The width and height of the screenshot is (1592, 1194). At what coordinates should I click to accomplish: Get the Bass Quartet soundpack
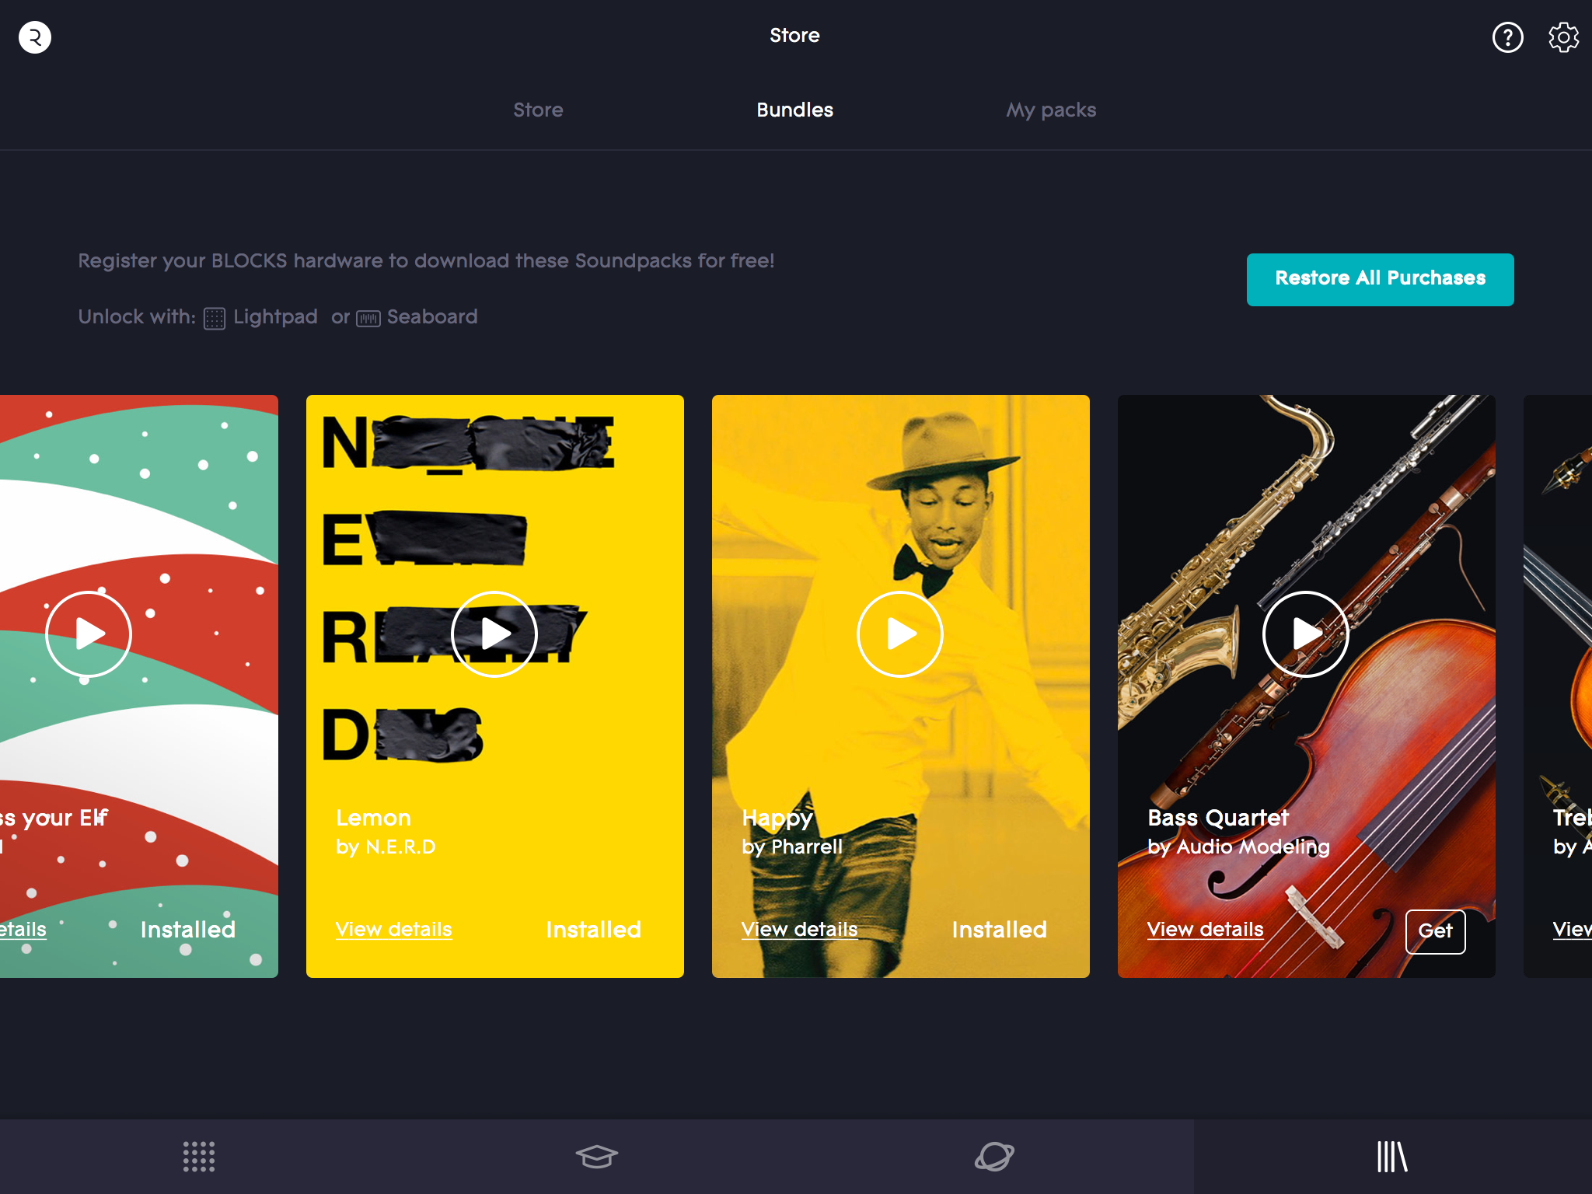(x=1435, y=930)
